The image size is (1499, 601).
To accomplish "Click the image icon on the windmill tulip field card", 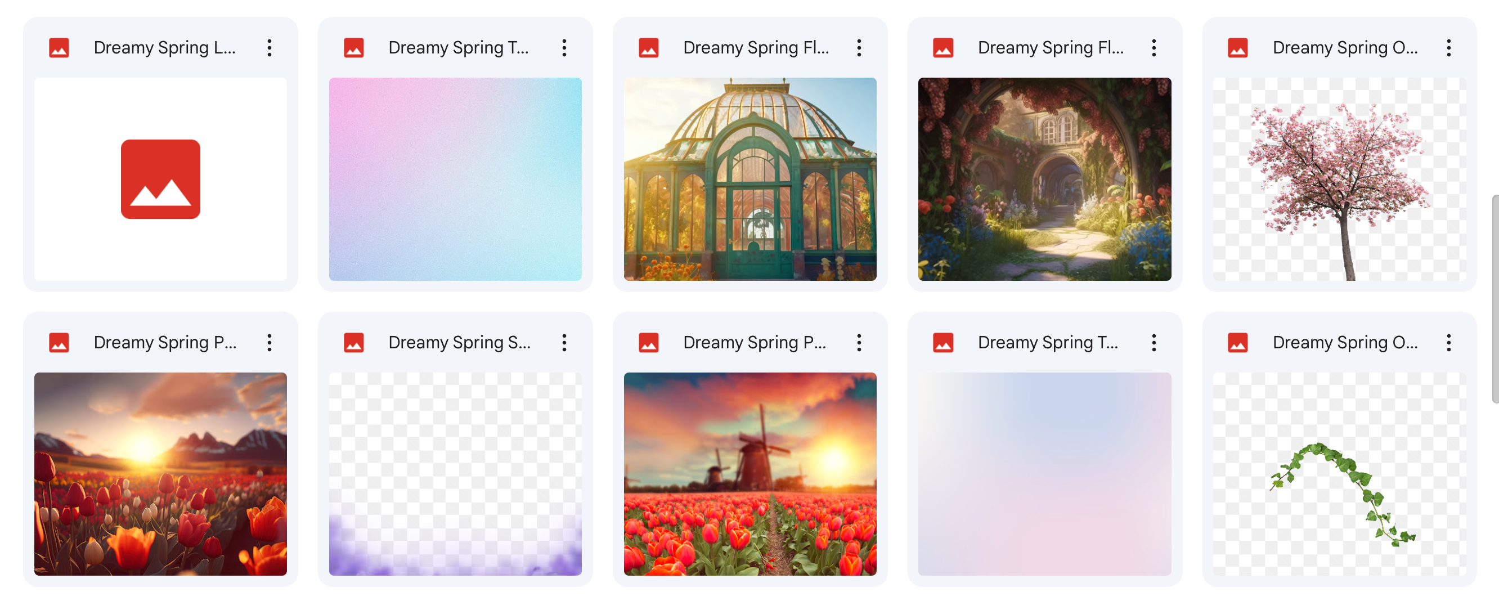I will coord(649,343).
